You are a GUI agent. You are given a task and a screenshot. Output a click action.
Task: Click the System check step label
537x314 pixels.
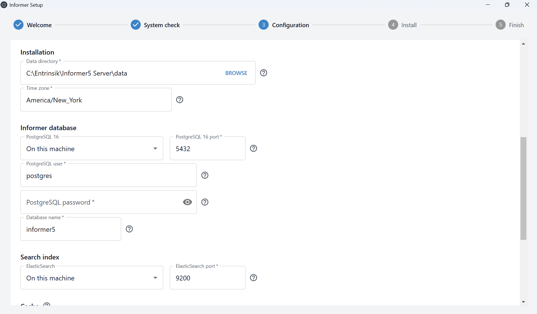pyautogui.click(x=162, y=25)
